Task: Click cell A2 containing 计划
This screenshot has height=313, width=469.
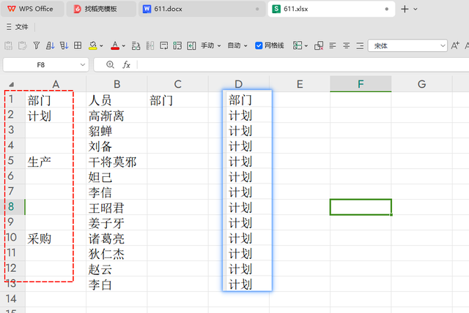Action: coord(56,115)
